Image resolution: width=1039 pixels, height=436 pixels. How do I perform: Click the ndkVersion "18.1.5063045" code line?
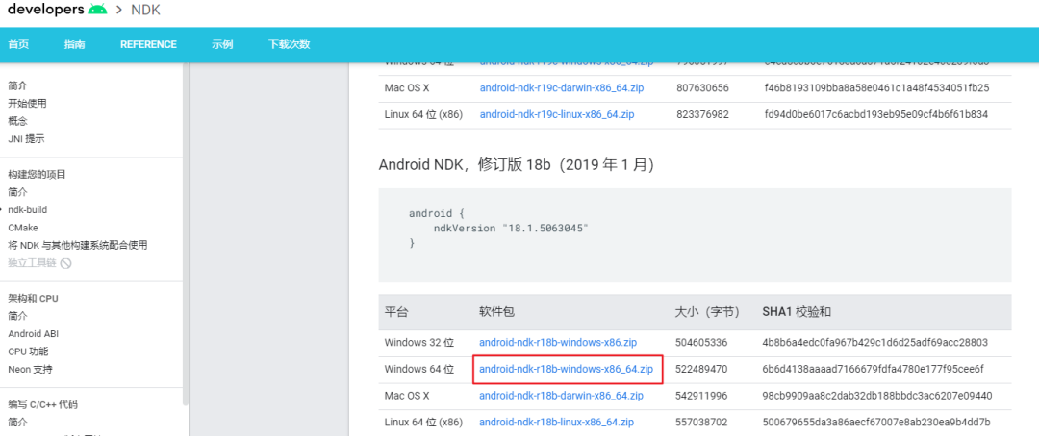(511, 229)
